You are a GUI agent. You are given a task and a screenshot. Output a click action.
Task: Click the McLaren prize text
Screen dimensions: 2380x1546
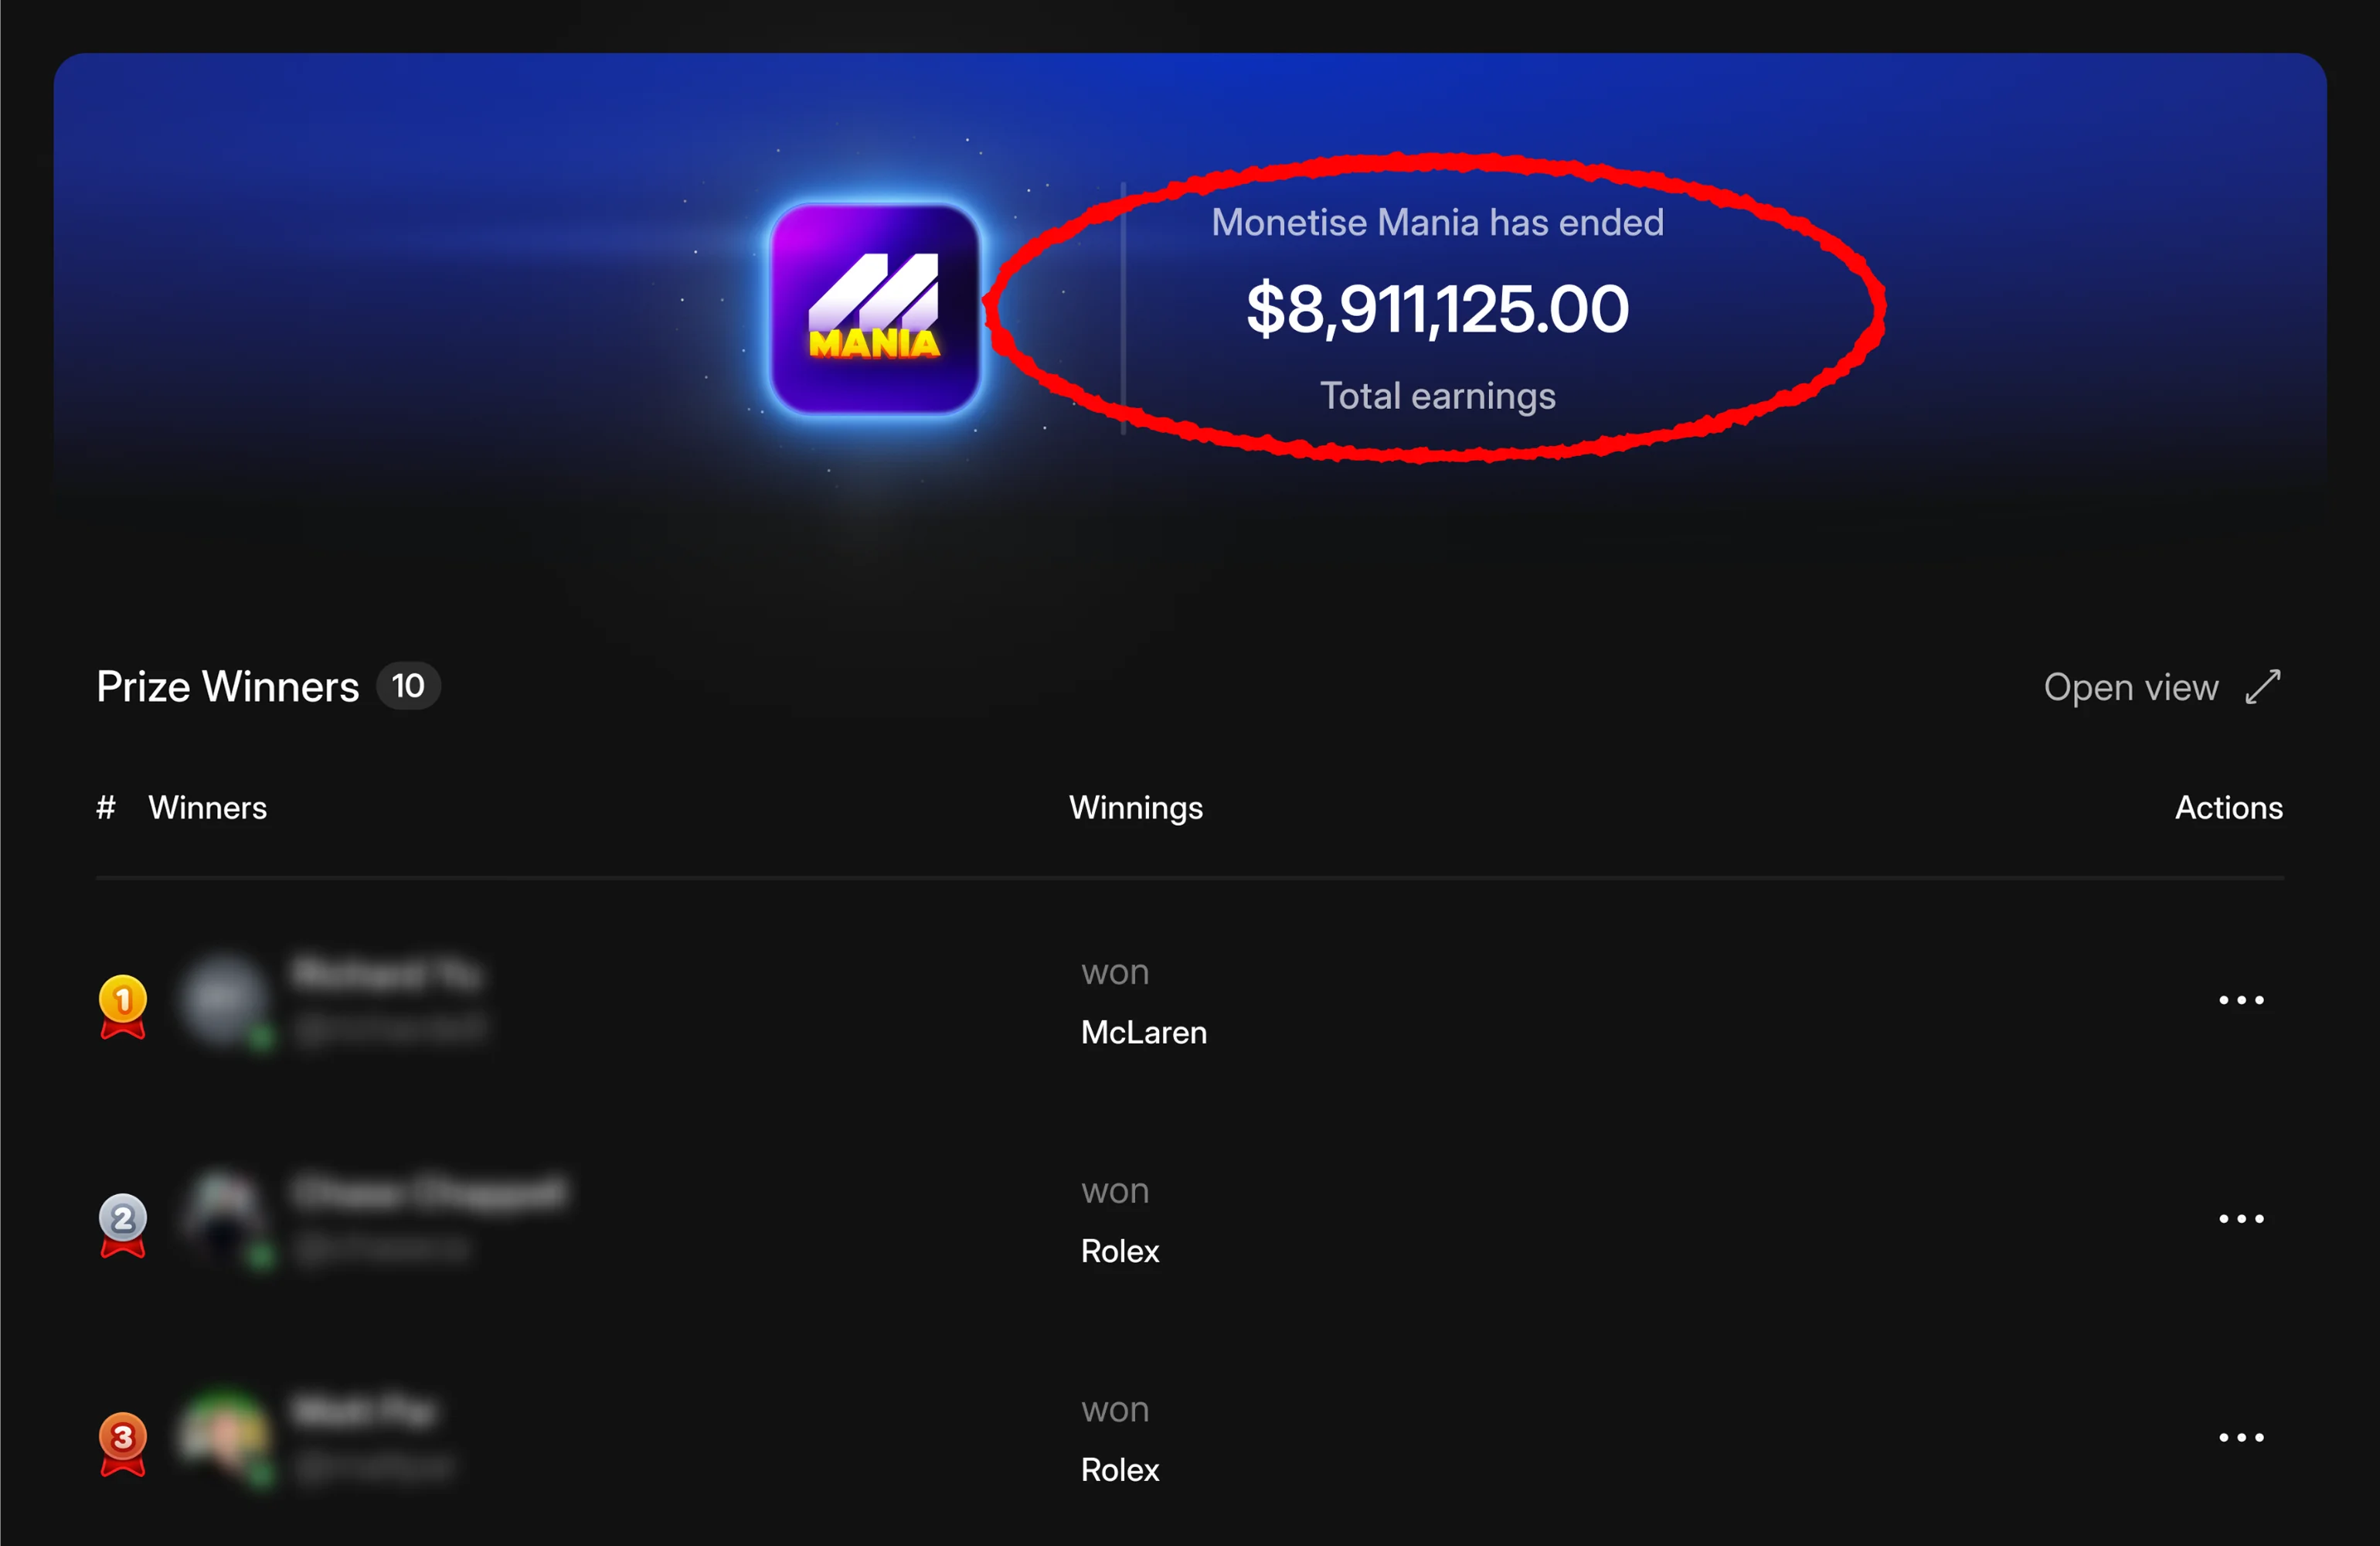pyautogui.click(x=1144, y=1033)
